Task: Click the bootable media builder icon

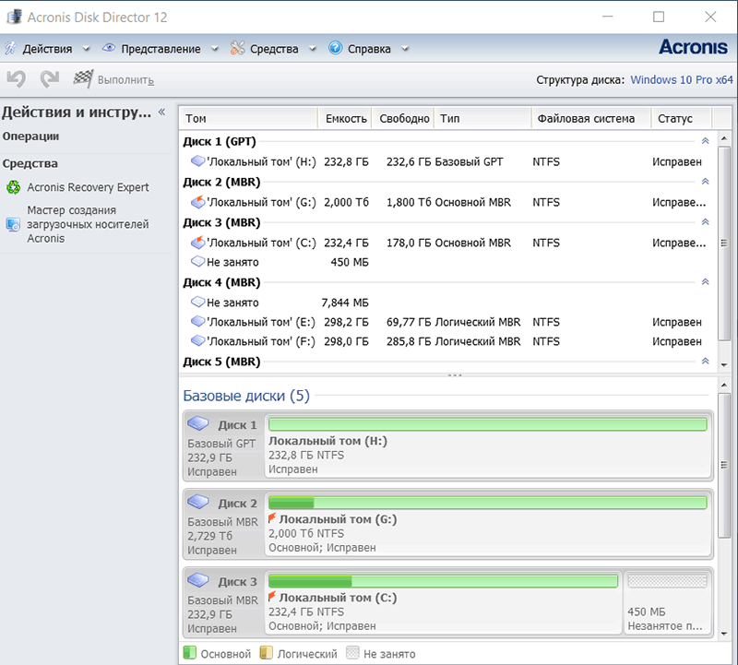Action: coord(13,224)
